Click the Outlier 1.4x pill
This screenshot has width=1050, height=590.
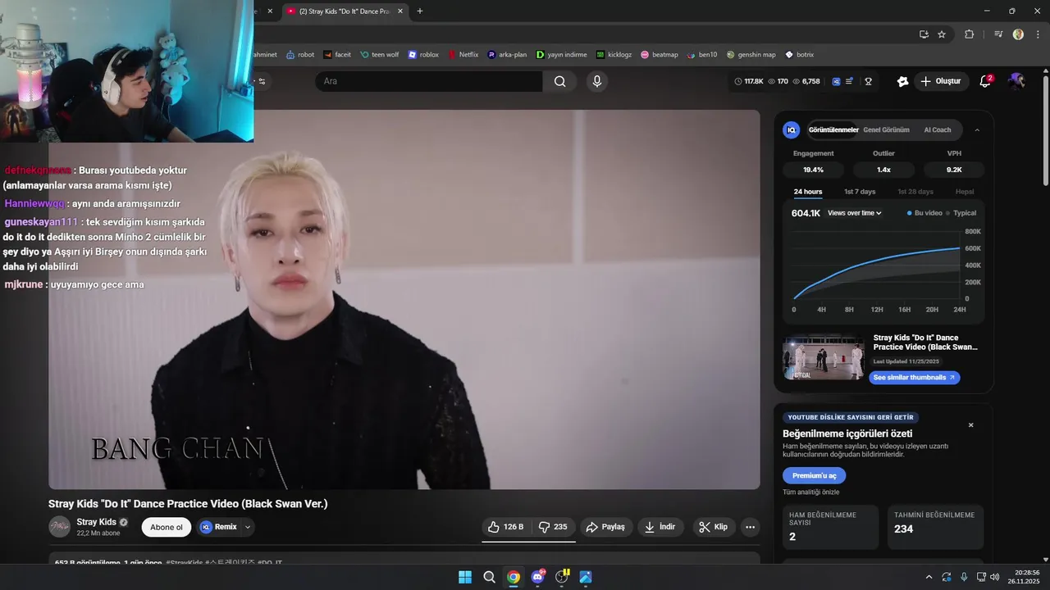(883, 170)
